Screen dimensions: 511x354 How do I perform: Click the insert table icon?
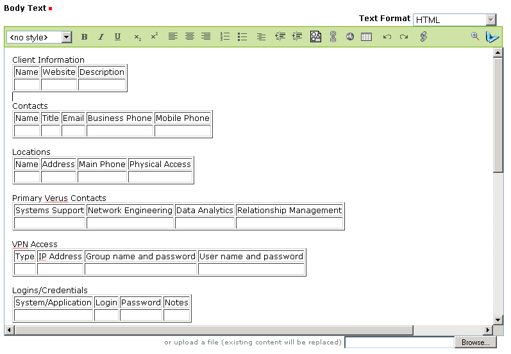[366, 37]
